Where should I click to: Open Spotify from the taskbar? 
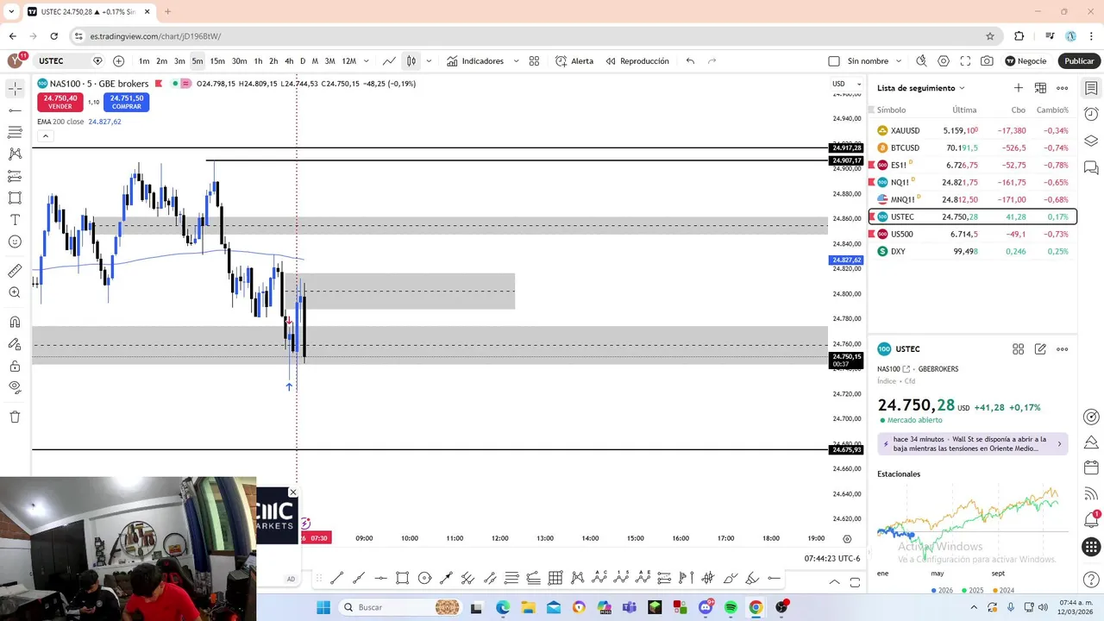coord(731,607)
